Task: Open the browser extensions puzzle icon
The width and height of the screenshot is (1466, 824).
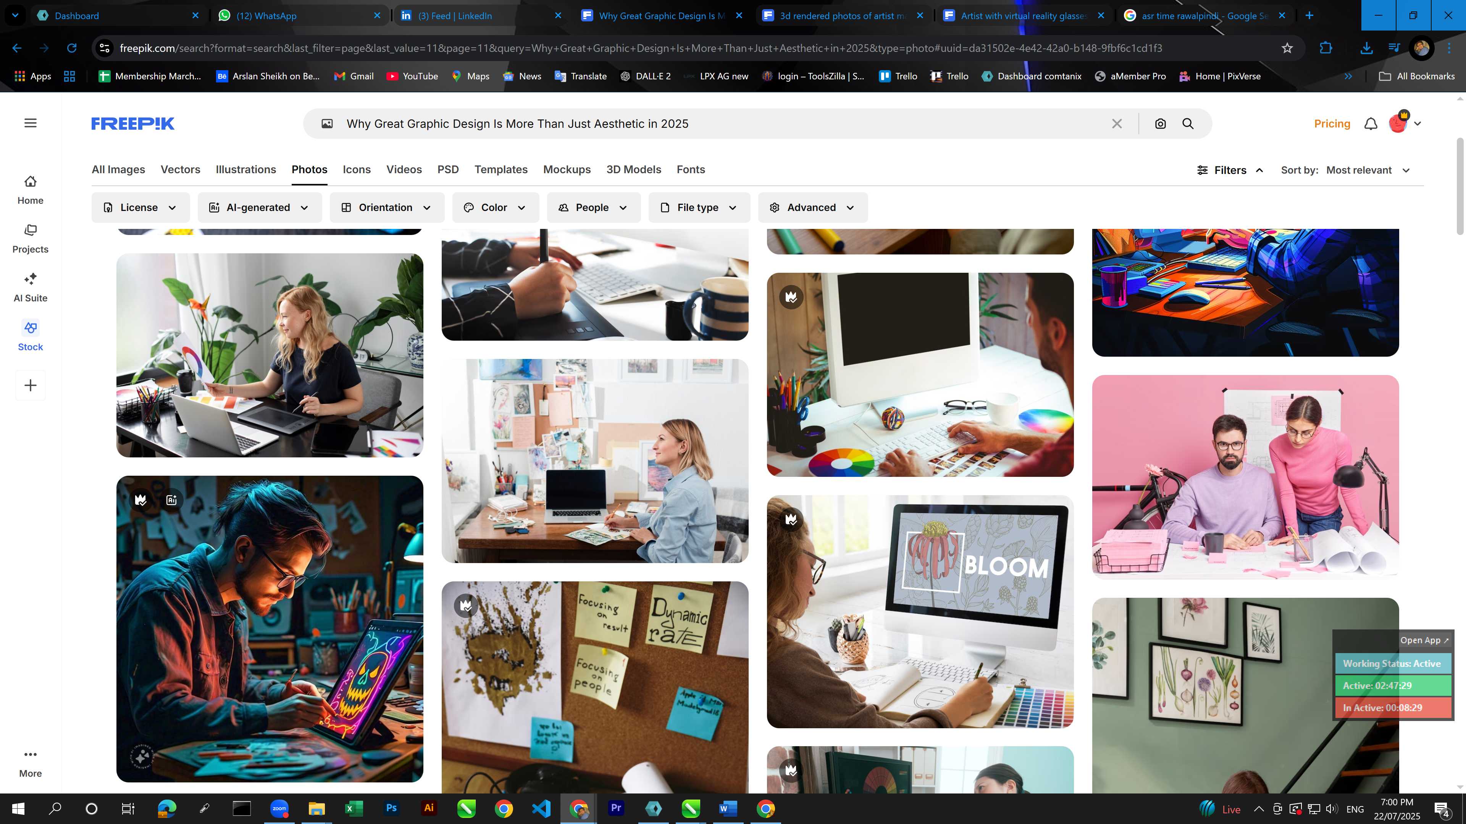Action: pos(1326,48)
